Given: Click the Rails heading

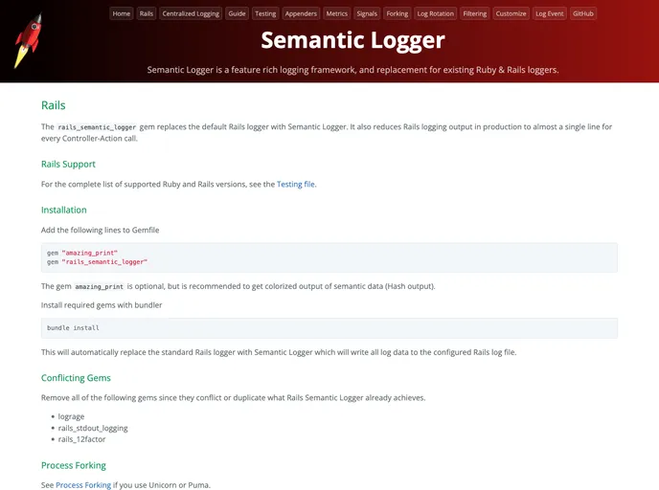Looking at the screenshot, I should [x=54, y=105].
